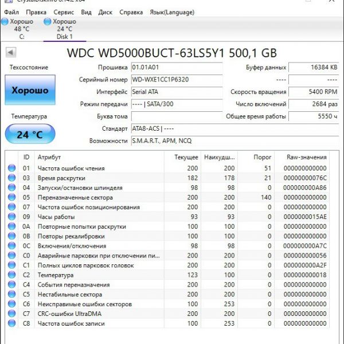Click status icon for attribute 01 read error rate

[x=12, y=168]
